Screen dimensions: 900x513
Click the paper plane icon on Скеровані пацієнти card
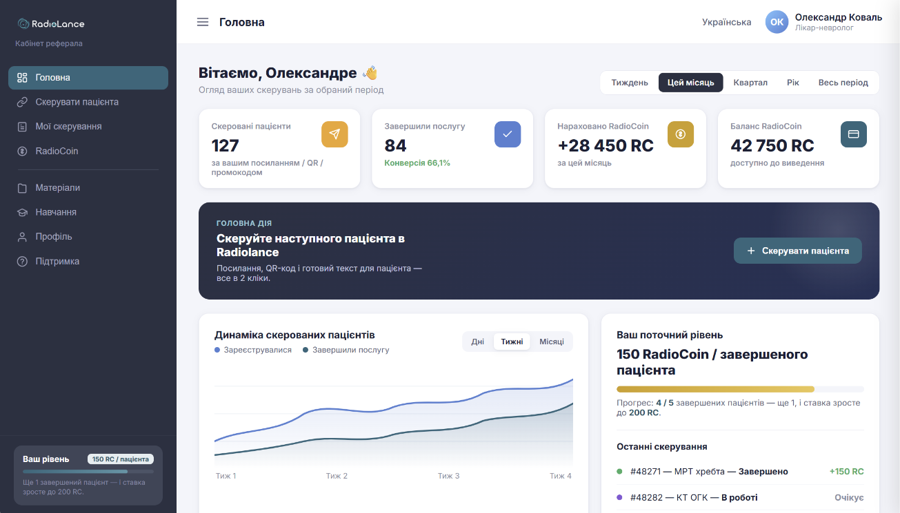click(x=334, y=134)
